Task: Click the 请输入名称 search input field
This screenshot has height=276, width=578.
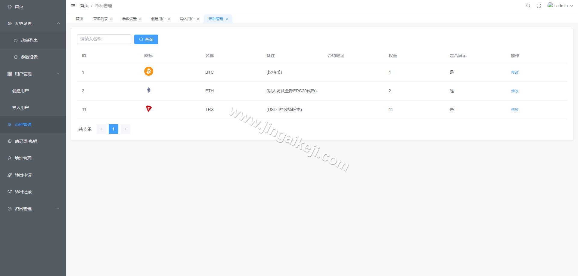Action: 104,39
